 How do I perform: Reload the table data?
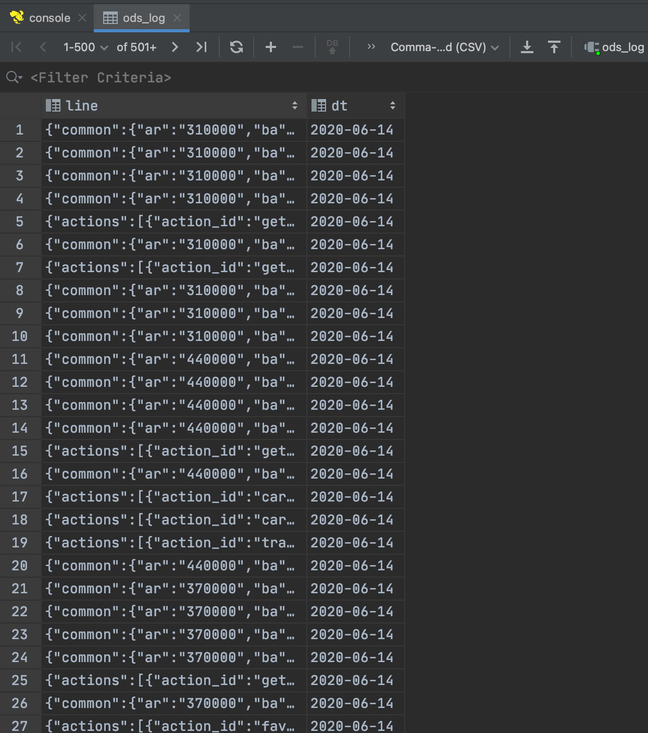click(x=236, y=47)
